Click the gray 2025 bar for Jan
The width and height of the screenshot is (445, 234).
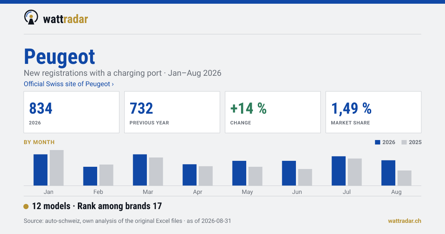[57, 168]
